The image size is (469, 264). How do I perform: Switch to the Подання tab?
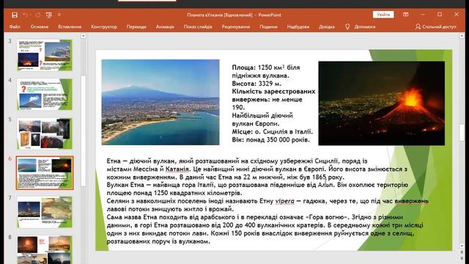click(268, 26)
